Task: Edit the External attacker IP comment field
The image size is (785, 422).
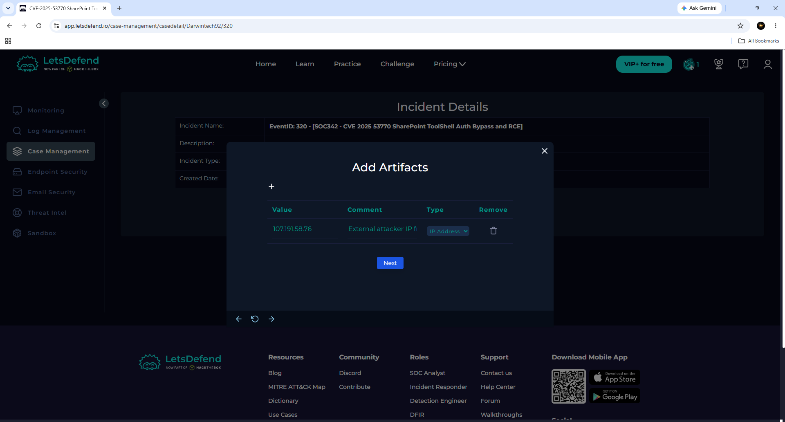Action: click(x=383, y=229)
